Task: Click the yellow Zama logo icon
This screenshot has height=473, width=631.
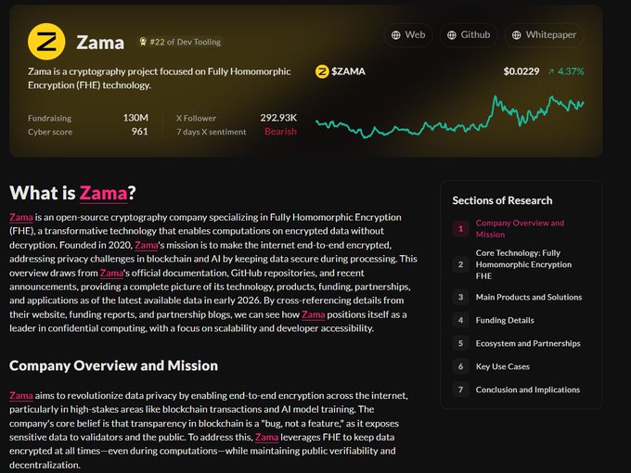Action: tap(46, 41)
